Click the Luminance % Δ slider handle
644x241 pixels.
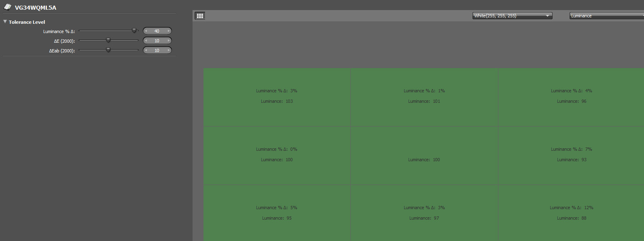pos(134,31)
